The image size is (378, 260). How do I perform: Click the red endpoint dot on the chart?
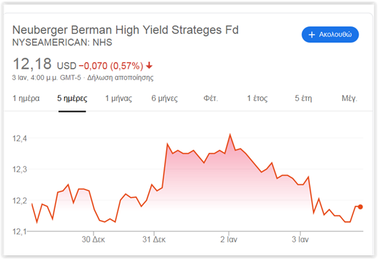click(360, 207)
